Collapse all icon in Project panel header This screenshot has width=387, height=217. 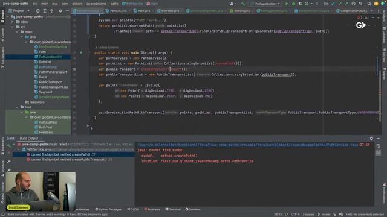click(x=51, y=11)
